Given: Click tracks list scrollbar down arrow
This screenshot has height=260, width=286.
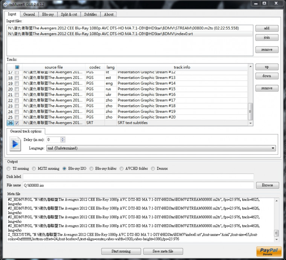Looking at the screenshot, I should 250,123.
